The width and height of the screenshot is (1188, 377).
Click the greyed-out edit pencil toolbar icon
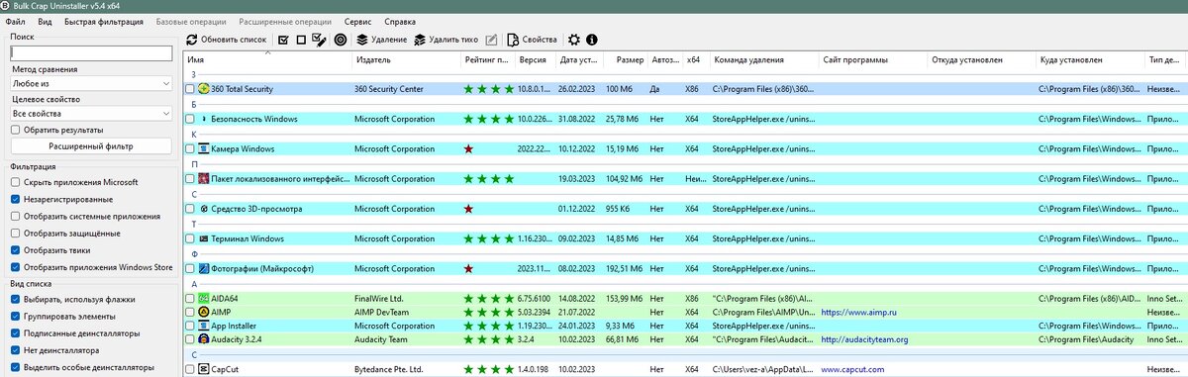[491, 40]
